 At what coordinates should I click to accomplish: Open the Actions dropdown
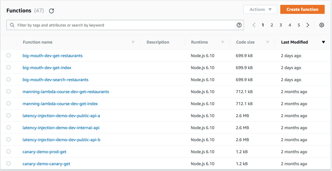260,9
